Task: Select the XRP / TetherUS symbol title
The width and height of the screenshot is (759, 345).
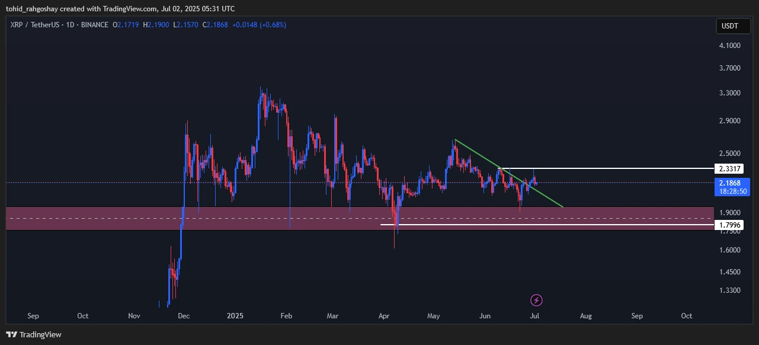Action: coord(36,25)
